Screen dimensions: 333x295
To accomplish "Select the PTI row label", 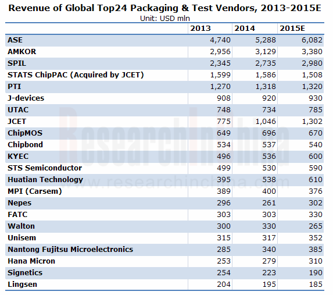I will [x=15, y=87].
